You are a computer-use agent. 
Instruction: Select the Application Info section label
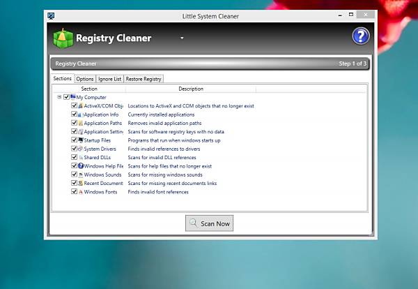click(x=101, y=114)
